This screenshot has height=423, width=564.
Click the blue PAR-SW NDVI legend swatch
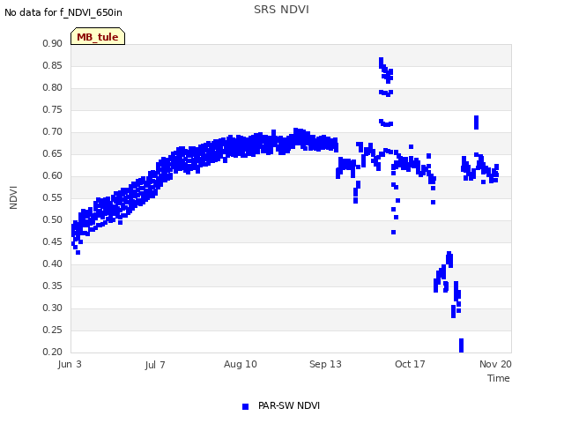[245, 406]
